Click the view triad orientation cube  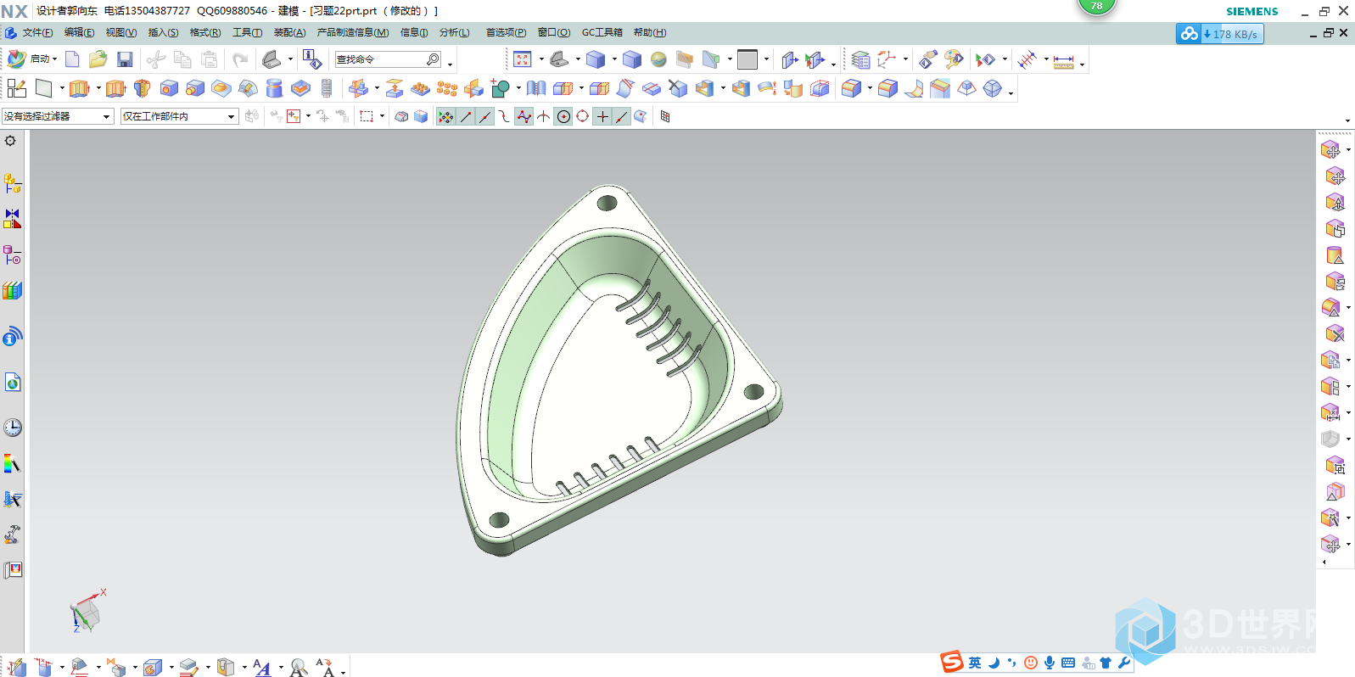[87, 612]
